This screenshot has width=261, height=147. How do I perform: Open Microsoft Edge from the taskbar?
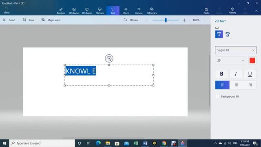[98, 143]
